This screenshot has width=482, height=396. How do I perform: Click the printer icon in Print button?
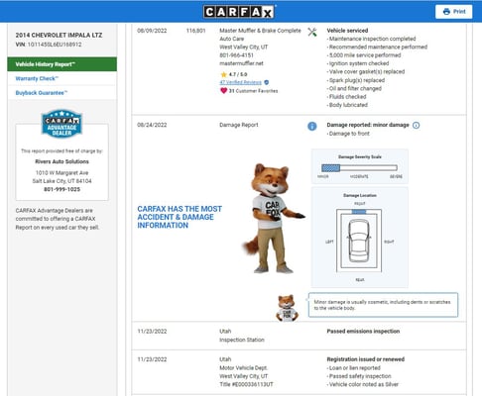446,12
